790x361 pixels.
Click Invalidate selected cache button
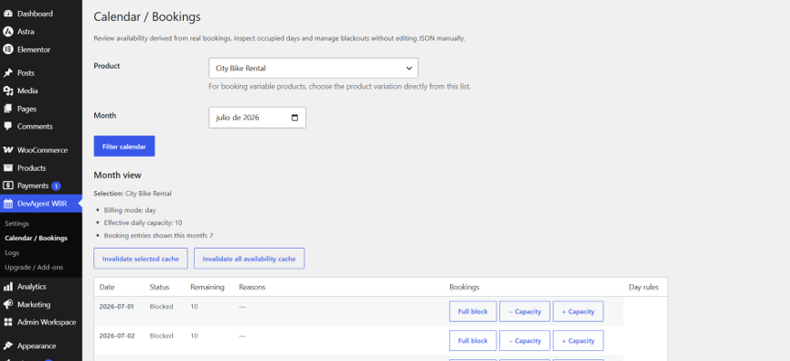tap(140, 259)
